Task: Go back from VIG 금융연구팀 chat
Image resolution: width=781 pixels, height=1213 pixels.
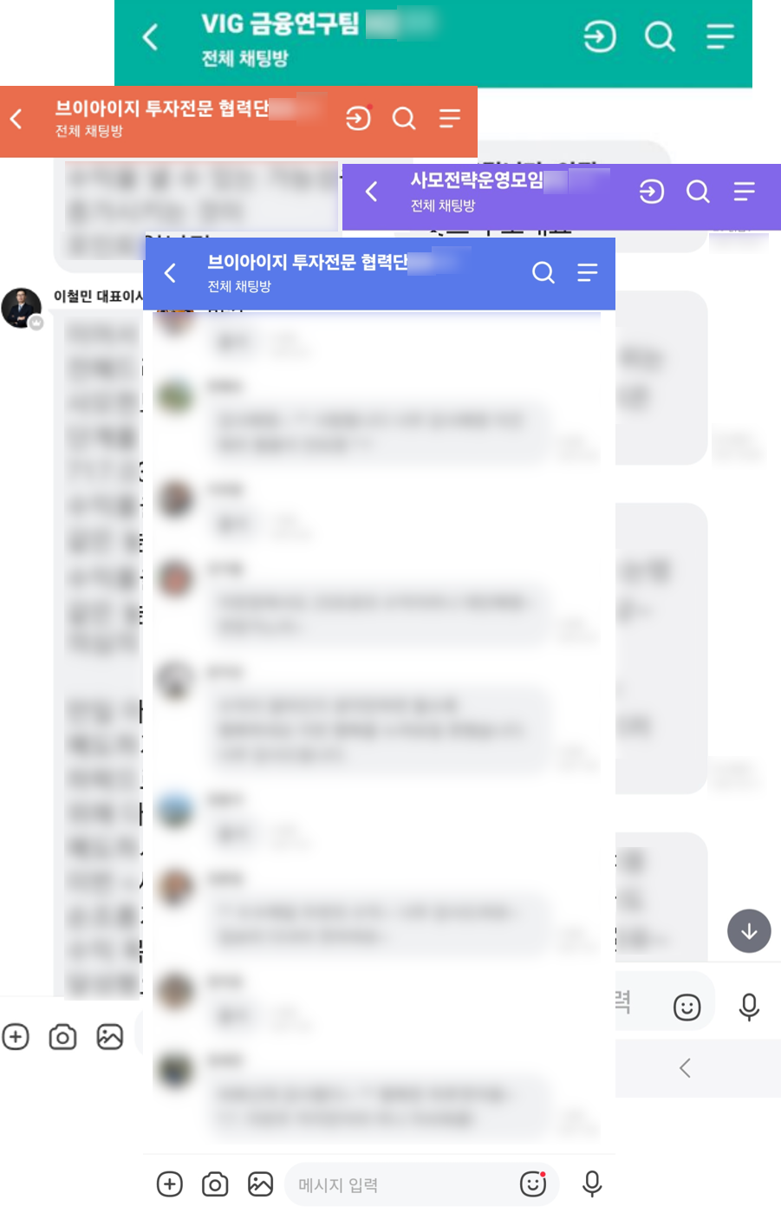Action: pos(151,37)
